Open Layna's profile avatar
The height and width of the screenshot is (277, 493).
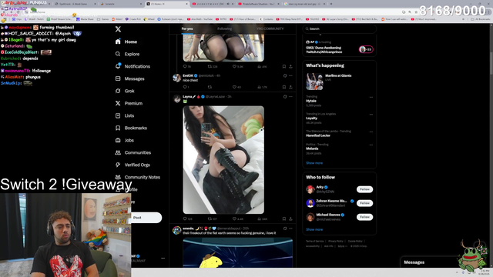click(x=177, y=99)
